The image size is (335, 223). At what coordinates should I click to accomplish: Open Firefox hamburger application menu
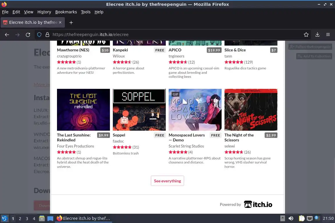point(328,35)
